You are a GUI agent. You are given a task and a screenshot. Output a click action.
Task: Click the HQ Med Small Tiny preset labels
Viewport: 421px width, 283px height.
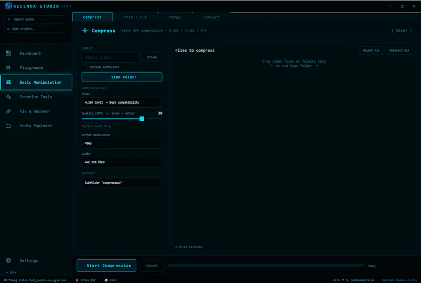[96, 126]
